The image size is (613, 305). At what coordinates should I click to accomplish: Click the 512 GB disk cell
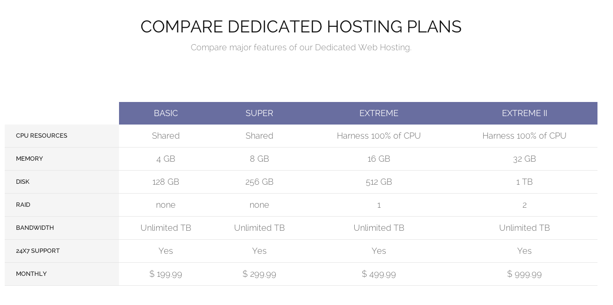(379, 182)
